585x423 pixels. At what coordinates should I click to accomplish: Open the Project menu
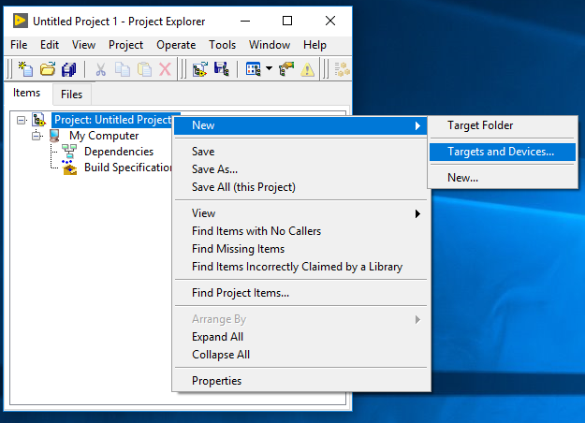point(125,45)
